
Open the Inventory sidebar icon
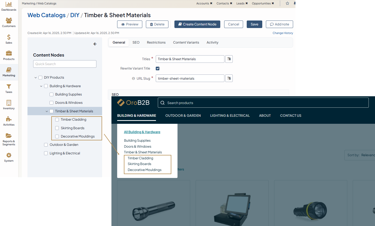pos(9,103)
